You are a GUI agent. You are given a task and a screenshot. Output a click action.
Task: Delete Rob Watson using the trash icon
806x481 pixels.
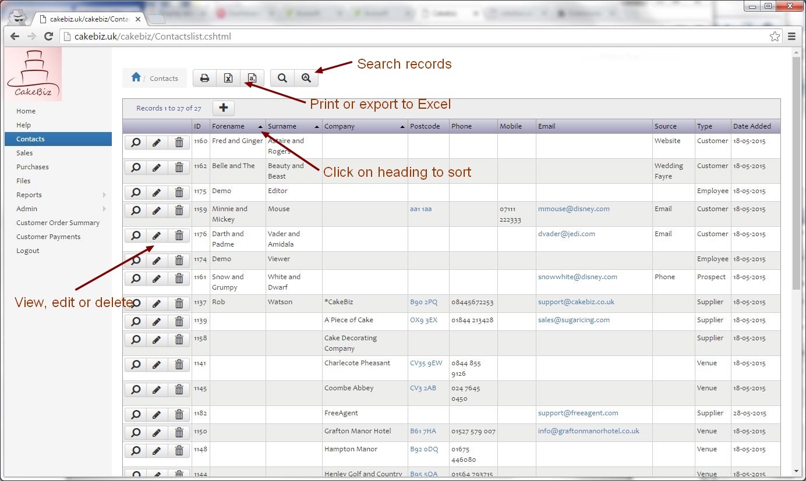pos(179,303)
